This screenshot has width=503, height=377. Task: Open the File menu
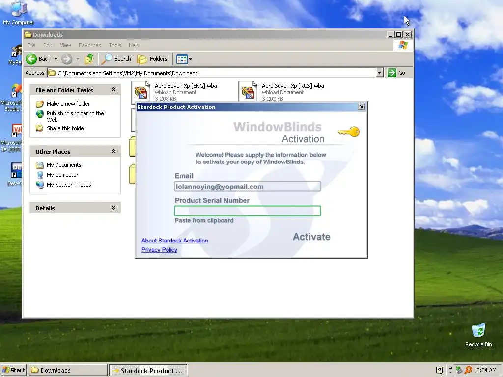click(x=31, y=45)
